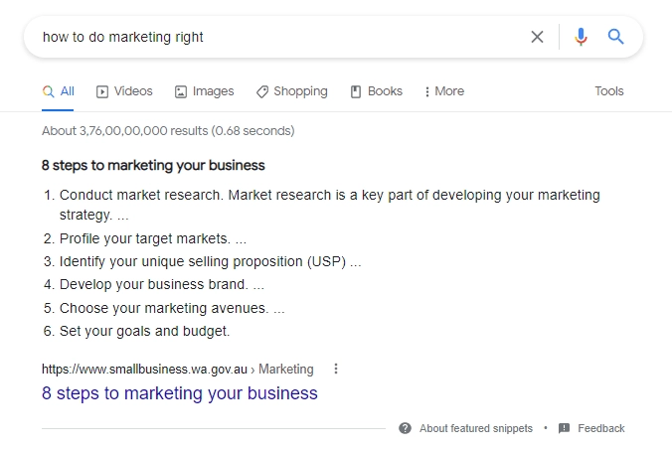Click the Feedback flag icon

(x=564, y=428)
